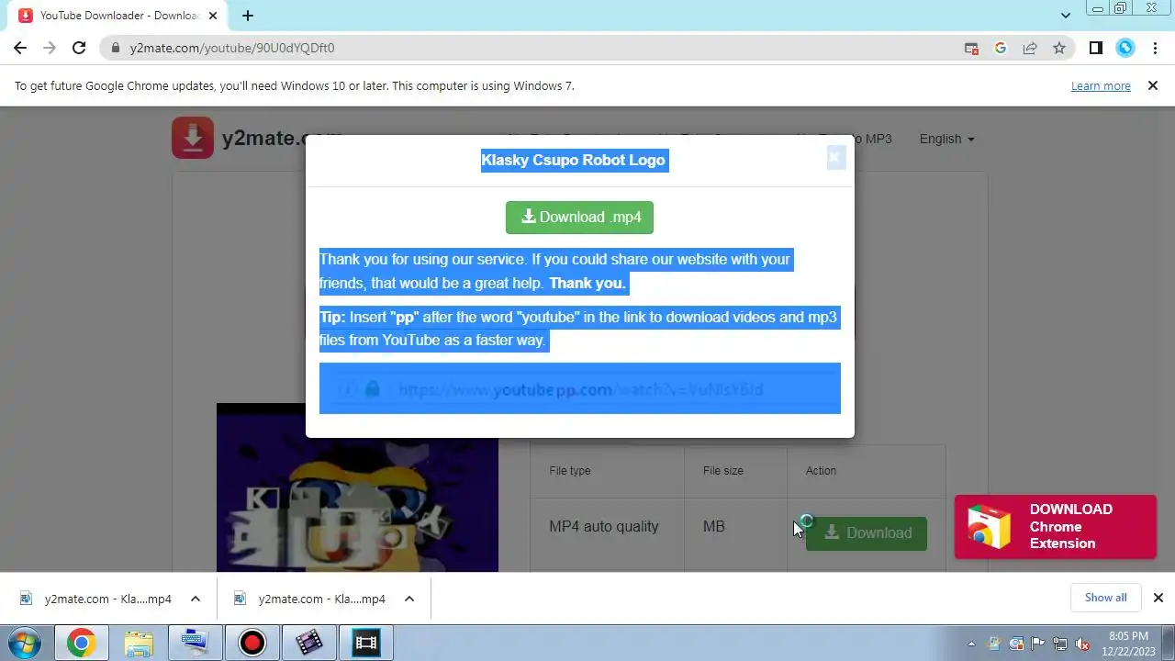Click the browser forward arrow
Viewport: 1175px width, 661px height.
(50, 48)
